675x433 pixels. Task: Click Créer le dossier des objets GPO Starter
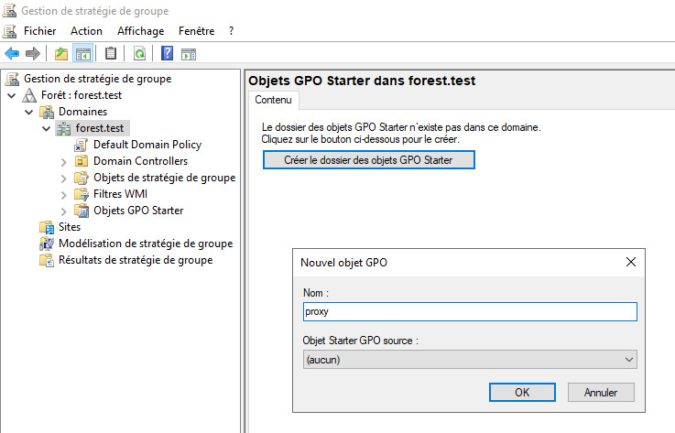click(369, 160)
